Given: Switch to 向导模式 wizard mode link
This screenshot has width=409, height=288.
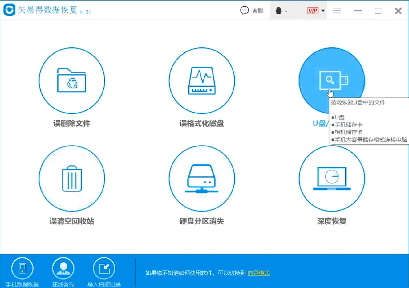Looking at the screenshot, I should coord(258,274).
